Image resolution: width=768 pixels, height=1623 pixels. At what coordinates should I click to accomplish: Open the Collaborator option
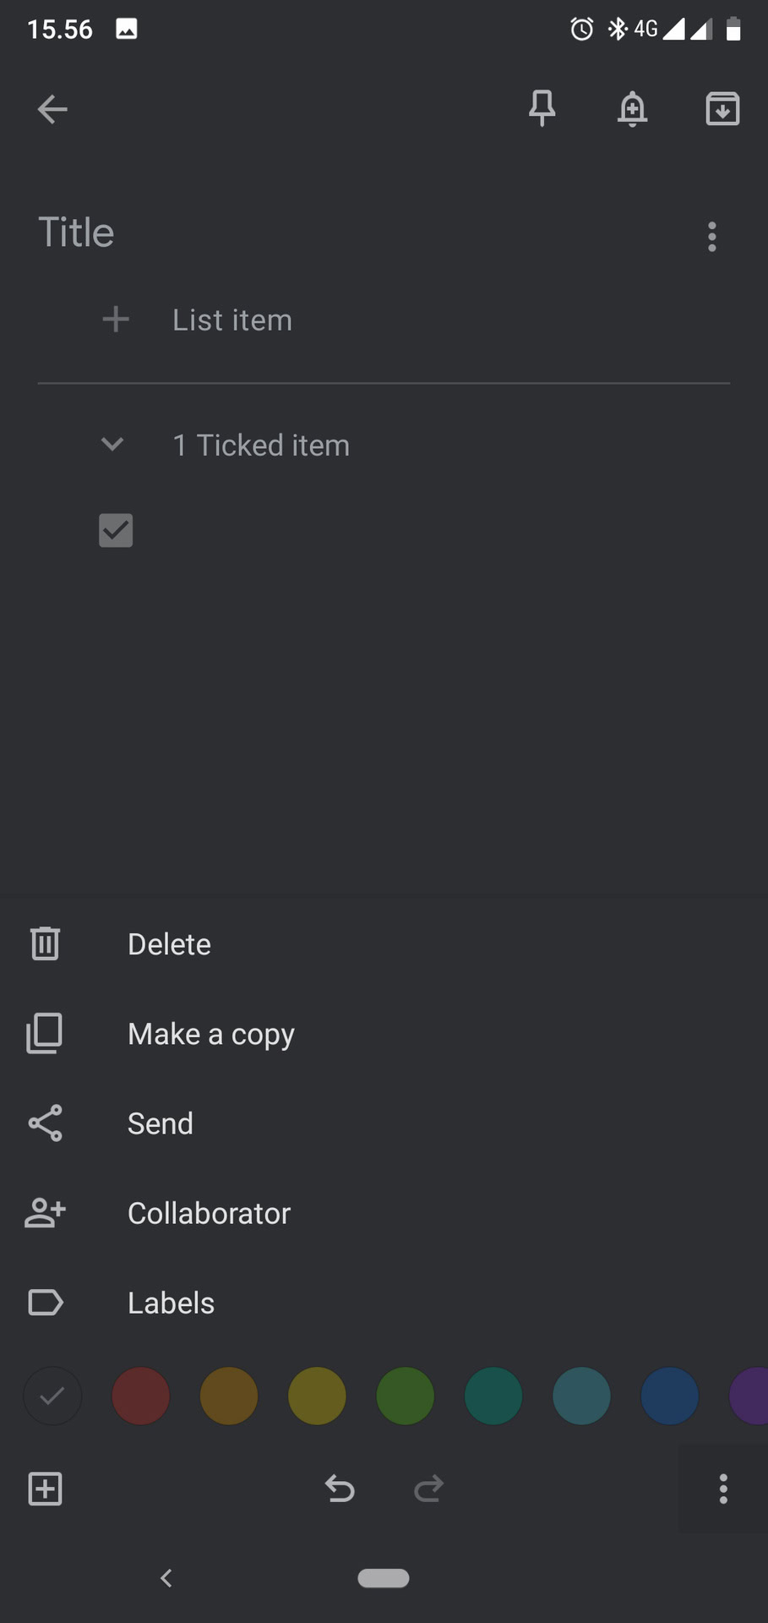point(209,1213)
